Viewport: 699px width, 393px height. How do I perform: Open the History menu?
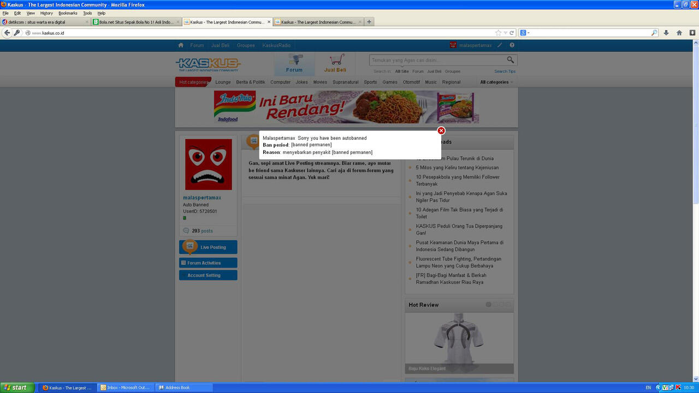pyautogui.click(x=46, y=13)
